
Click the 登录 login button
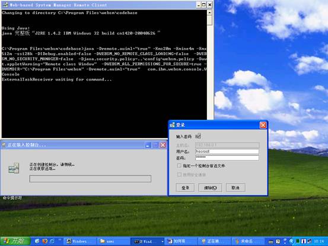coord(185,188)
